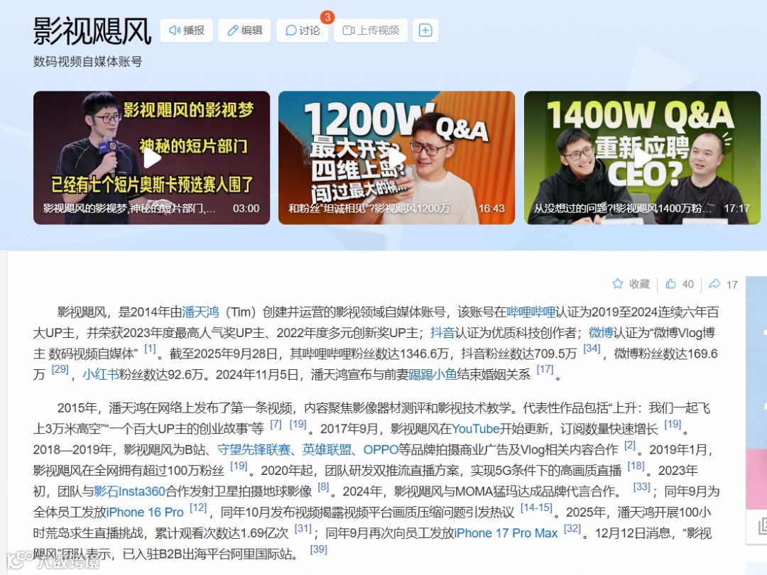Image resolution: width=767 pixels, height=575 pixels.
Task: Open the iPhone 17 Pro Max link
Action: pos(506,533)
